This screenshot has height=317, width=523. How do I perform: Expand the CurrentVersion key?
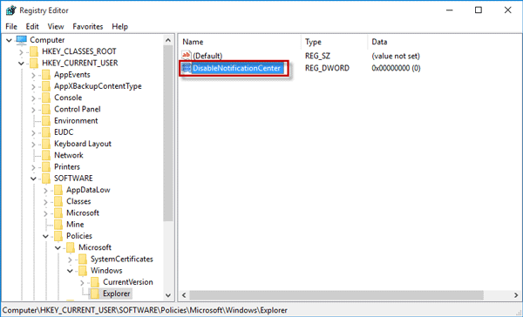83,283
